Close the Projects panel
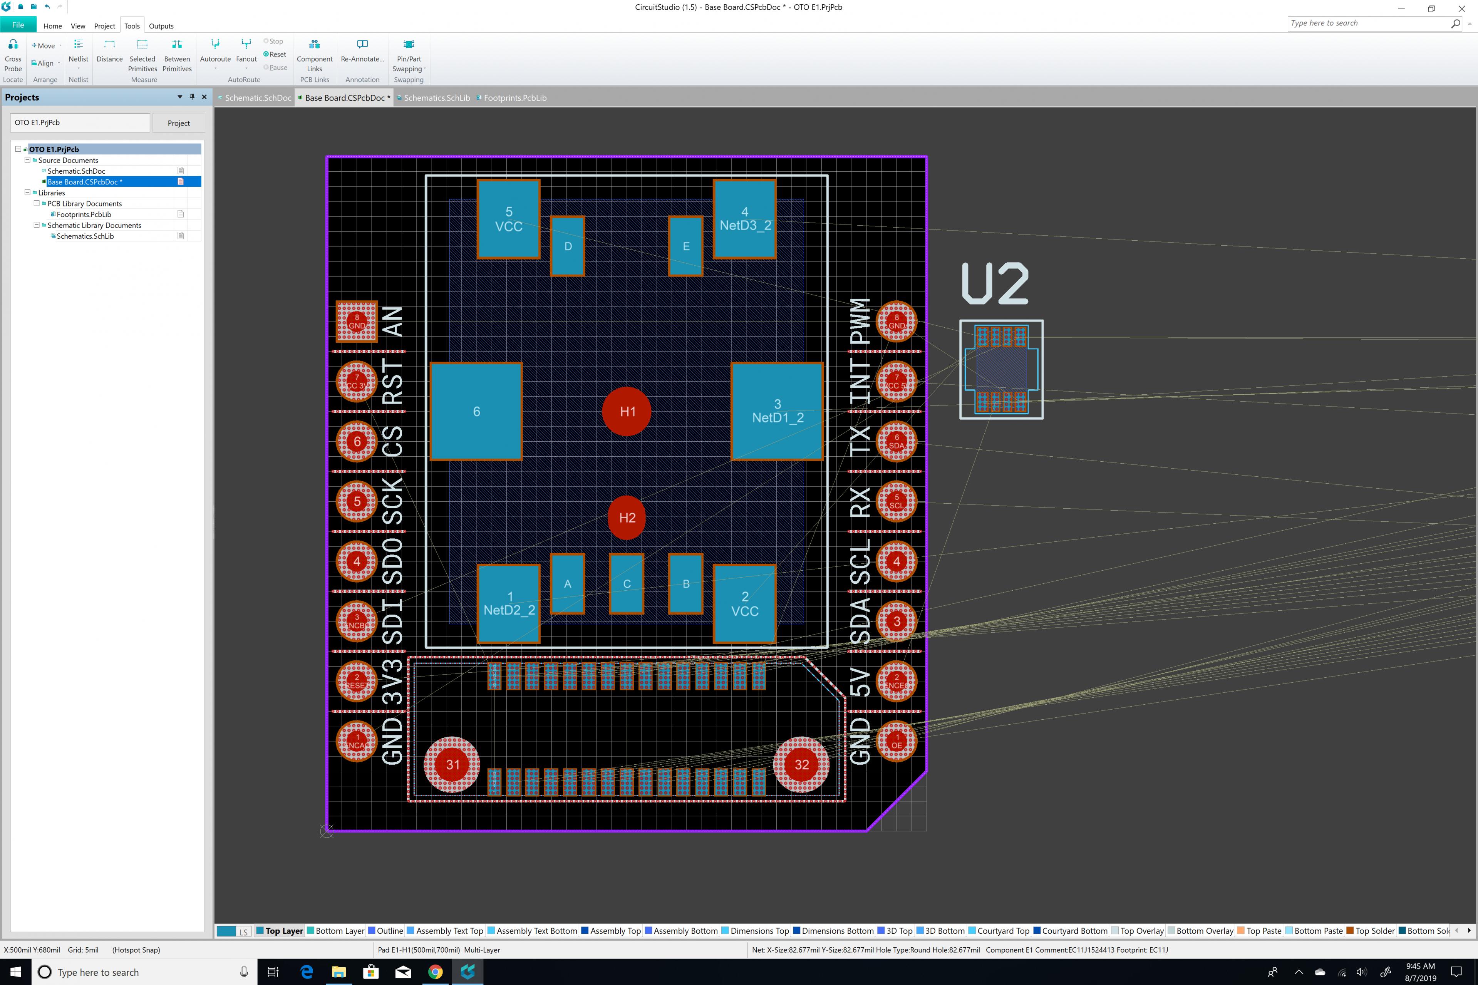The width and height of the screenshot is (1478, 985). [x=204, y=97]
